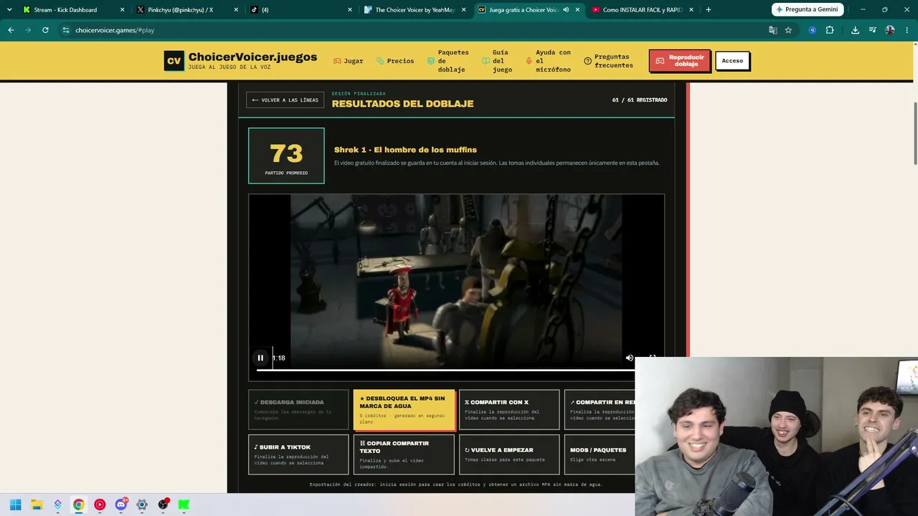
Task: Click Volver a las líneas button
Action: 285,100
